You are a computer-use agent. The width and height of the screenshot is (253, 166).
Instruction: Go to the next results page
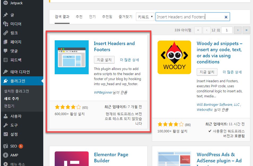pyautogui.click(x=238, y=30)
